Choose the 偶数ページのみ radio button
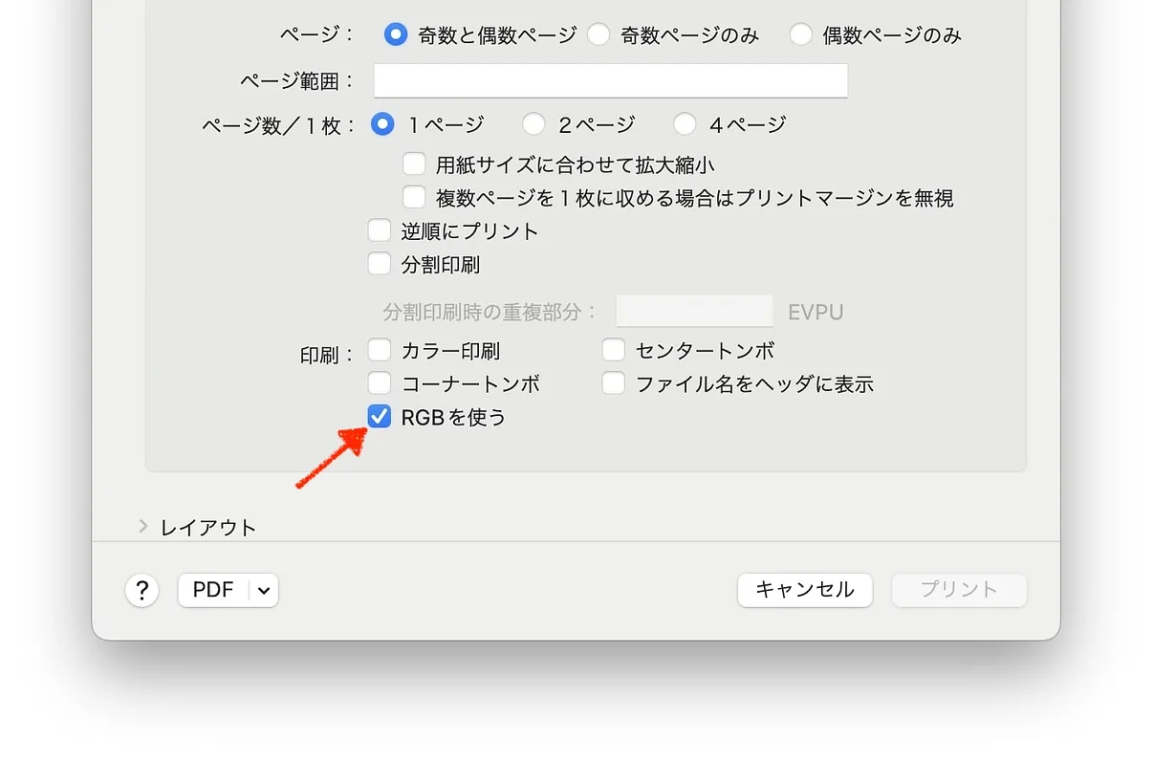 pos(801,35)
